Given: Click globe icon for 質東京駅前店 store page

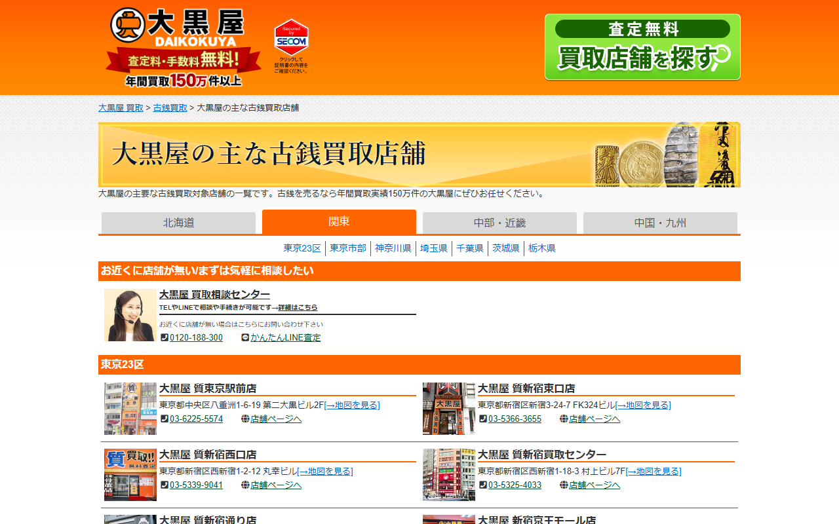Looking at the screenshot, I should [x=245, y=419].
